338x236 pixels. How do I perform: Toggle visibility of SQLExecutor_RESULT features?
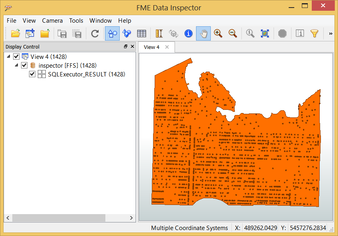[32, 74]
